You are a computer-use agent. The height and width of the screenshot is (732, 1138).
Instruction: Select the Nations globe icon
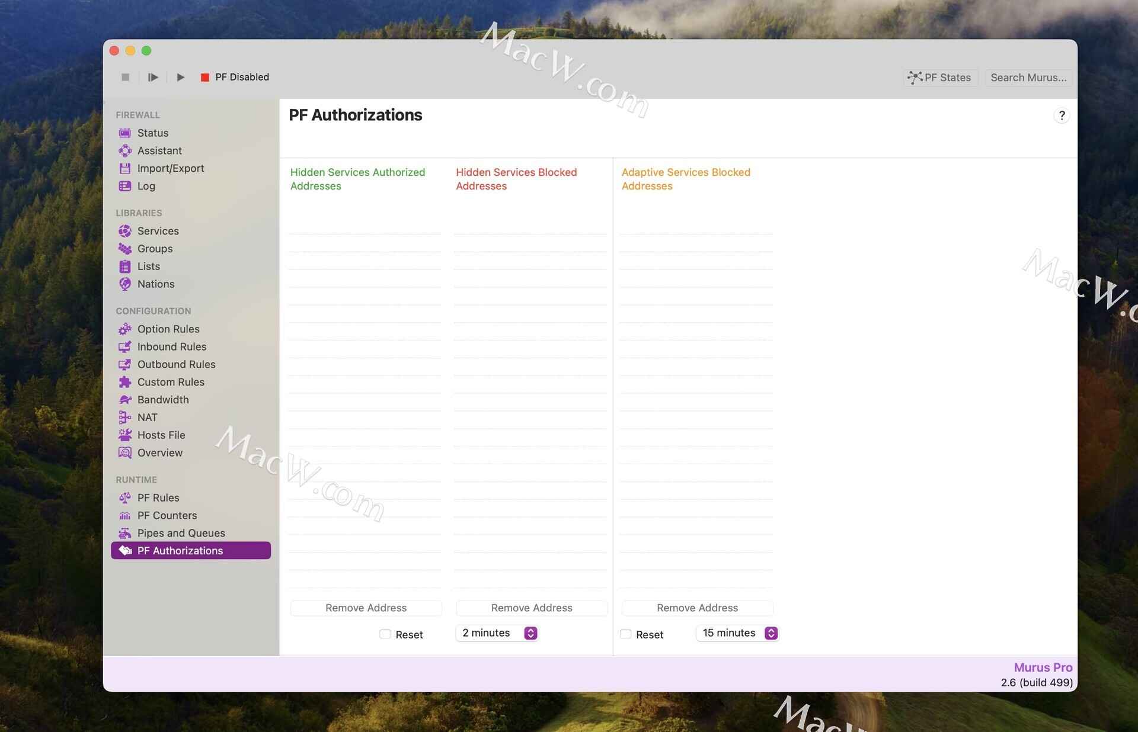tap(125, 284)
